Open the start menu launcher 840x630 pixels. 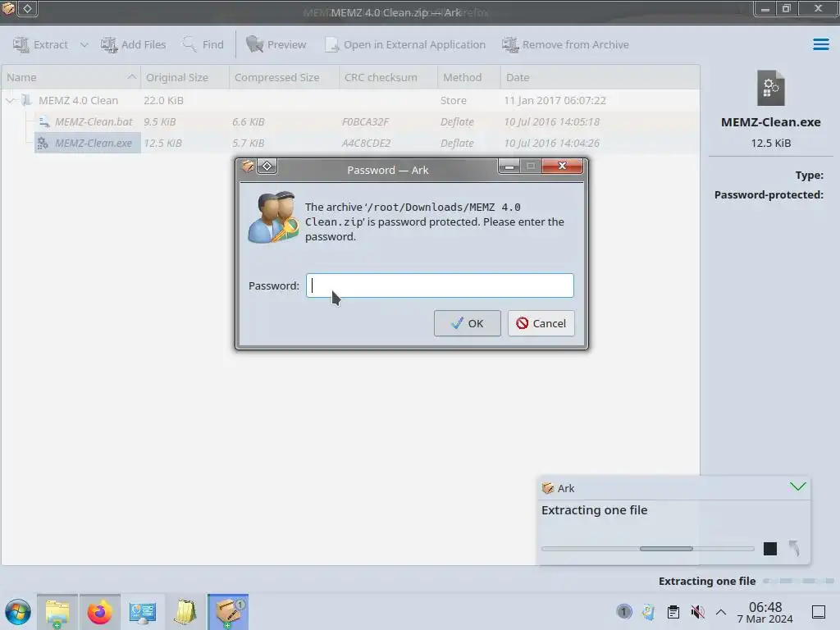(x=18, y=612)
